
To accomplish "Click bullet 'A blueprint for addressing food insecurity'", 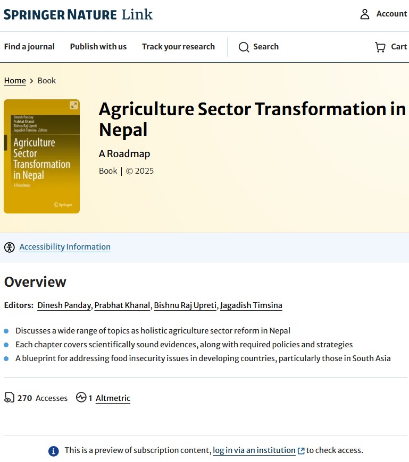I will tap(203, 358).
